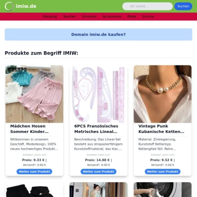
Task: Click 'Weiter zum Produkt' under the 14.88 € item
Action: (98, 171)
